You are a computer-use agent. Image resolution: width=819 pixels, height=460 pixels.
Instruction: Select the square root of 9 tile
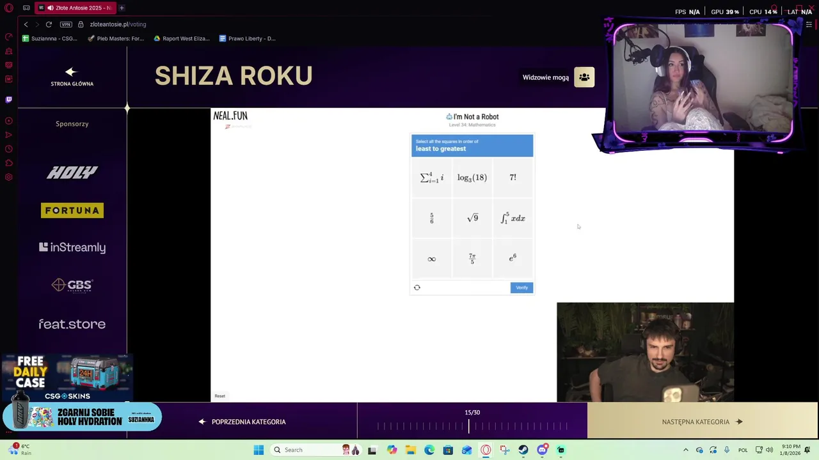[472, 218]
